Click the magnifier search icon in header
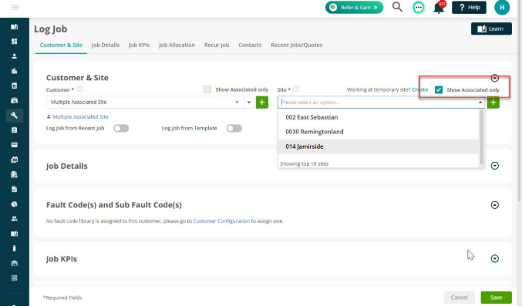This screenshot has width=522, height=306. [397, 7]
